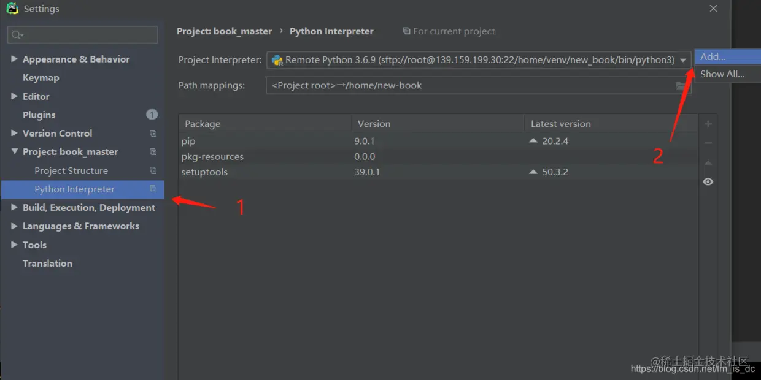
Task: Open Translation settings
Action: [x=47, y=264]
